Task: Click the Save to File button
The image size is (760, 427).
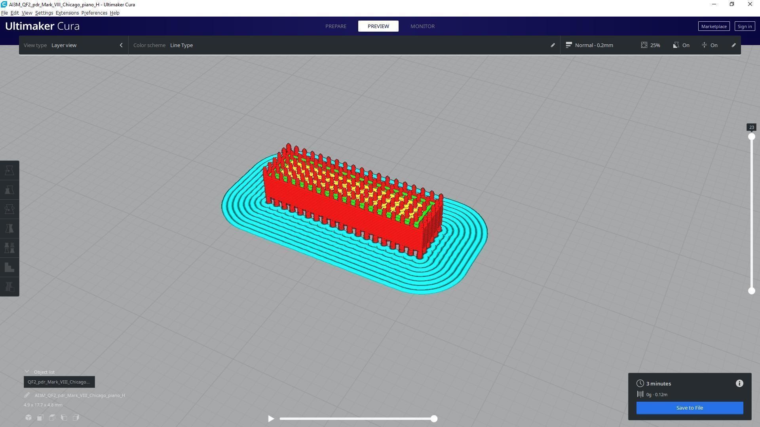Action: 690,408
